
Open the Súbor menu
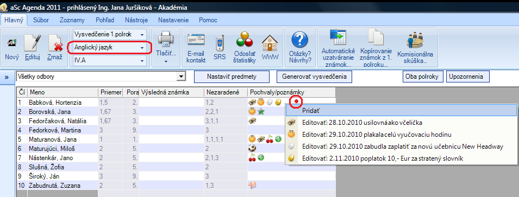tap(41, 20)
